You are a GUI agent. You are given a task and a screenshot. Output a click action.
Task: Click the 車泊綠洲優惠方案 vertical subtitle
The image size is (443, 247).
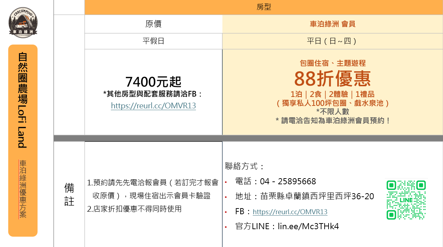click(x=23, y=189)
